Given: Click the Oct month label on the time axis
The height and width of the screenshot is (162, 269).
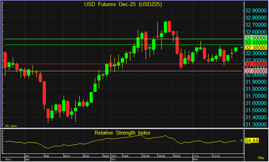Looking at the screenshot, I should click(x=114, y=159).
